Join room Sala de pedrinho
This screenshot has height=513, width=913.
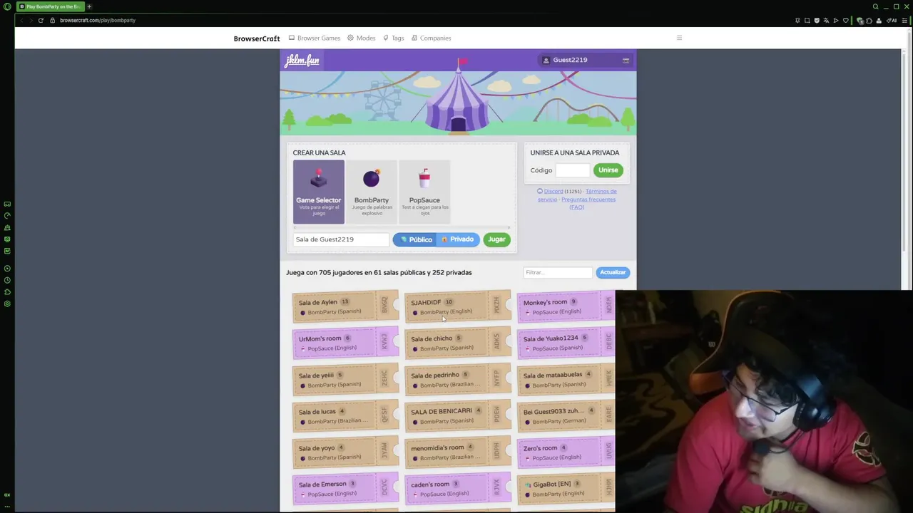coord(458,380)
